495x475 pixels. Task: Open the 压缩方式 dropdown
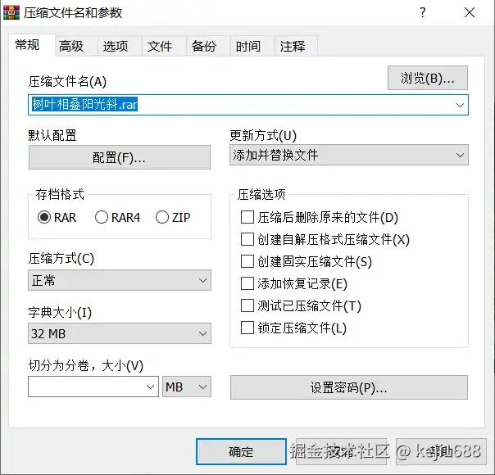120,281
